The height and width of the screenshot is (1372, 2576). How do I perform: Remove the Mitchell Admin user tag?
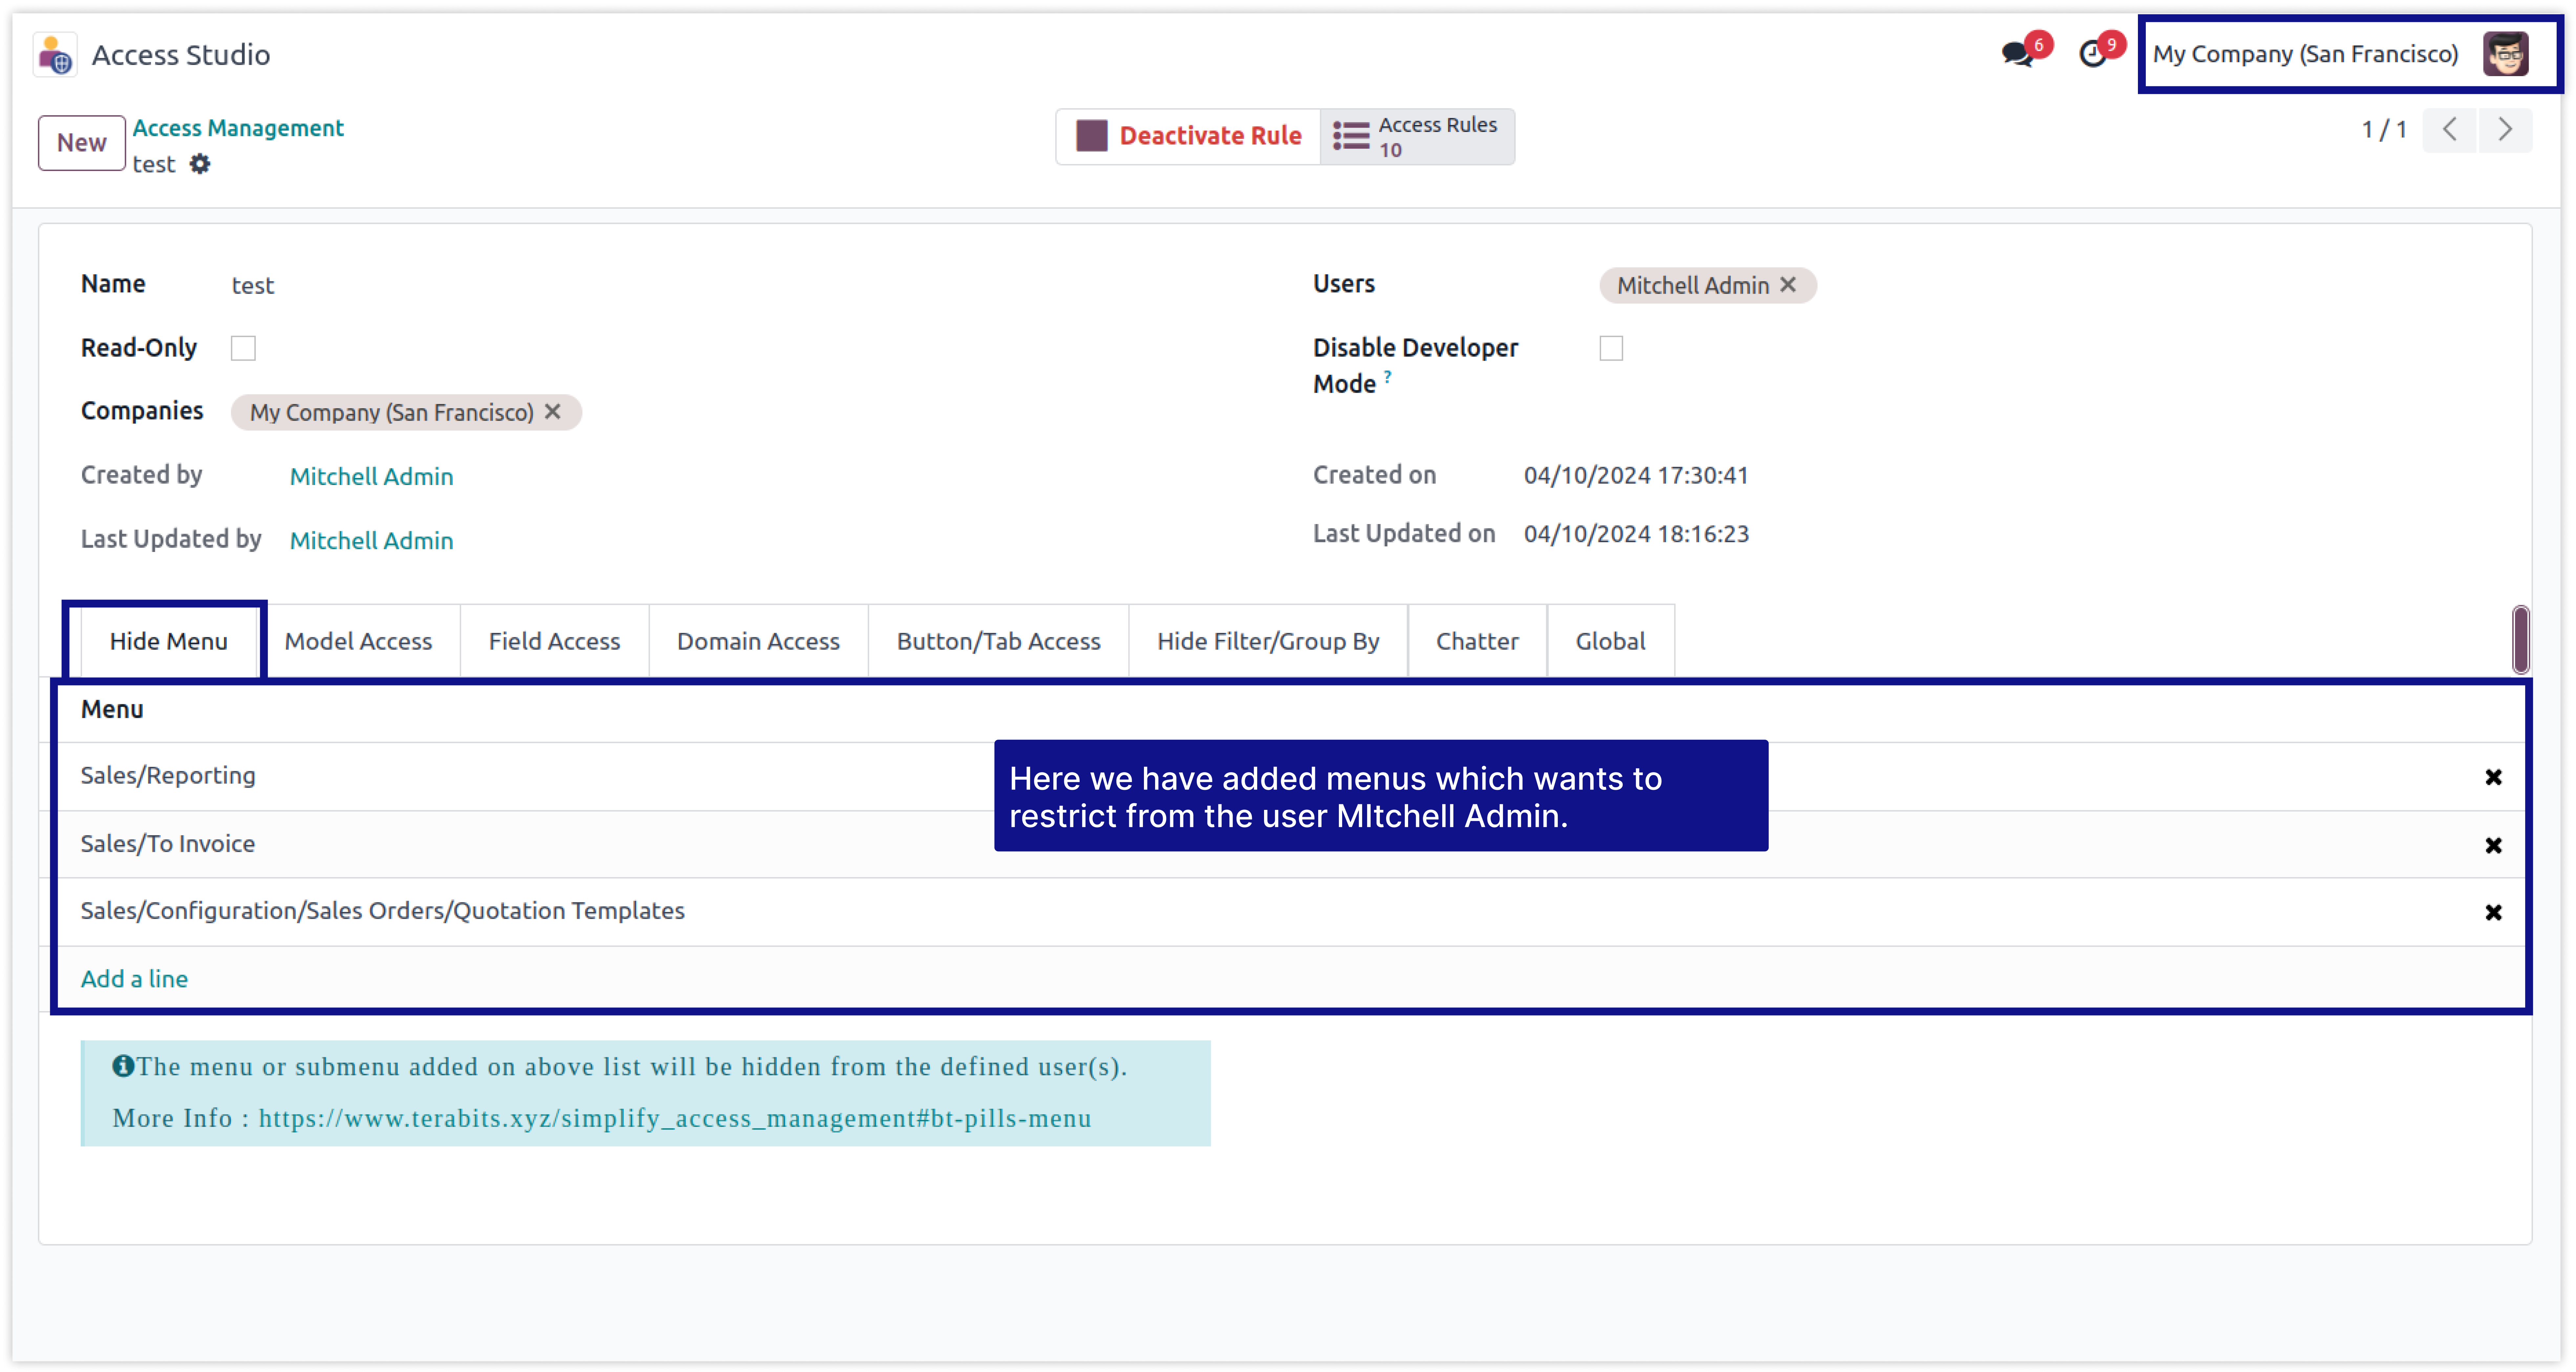[x=1788, y=285]
